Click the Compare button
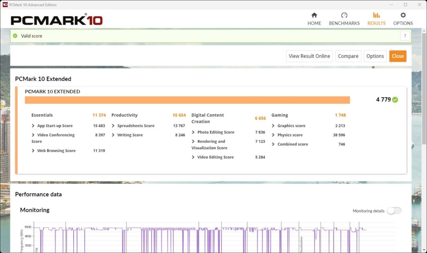This screenshot has height=253, width=427. click(x=348, y=56)
